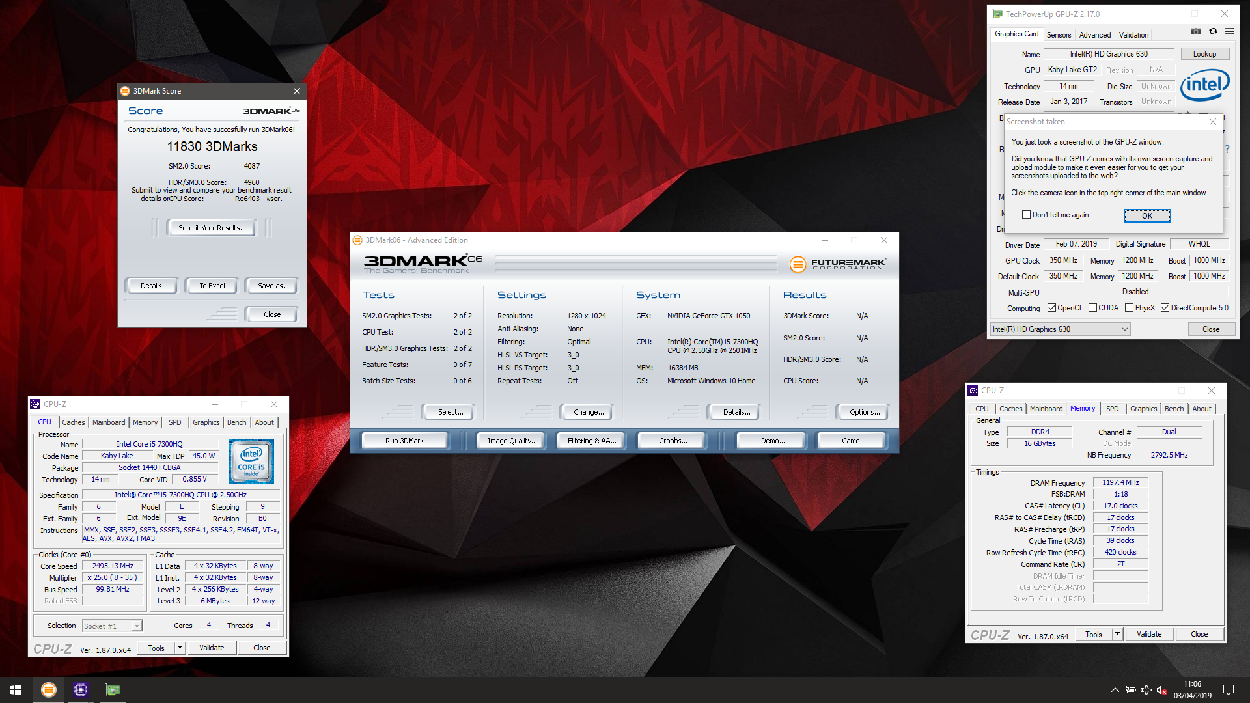Click the Futuremark Corporation logo
1250x703 pixels.
click(x=837, y=264)
